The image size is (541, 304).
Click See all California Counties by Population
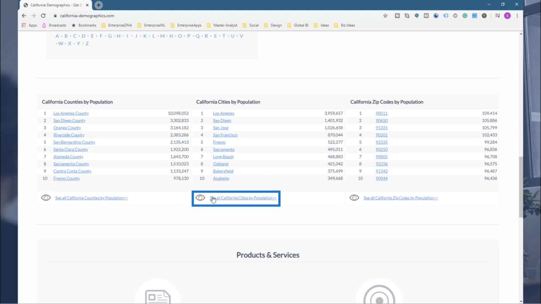(91, 198)
